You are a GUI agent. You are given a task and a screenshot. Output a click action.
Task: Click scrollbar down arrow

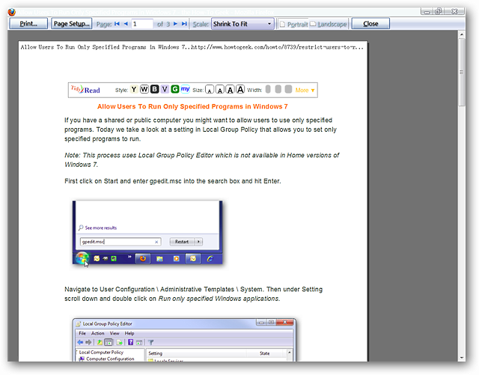point(461,358)
